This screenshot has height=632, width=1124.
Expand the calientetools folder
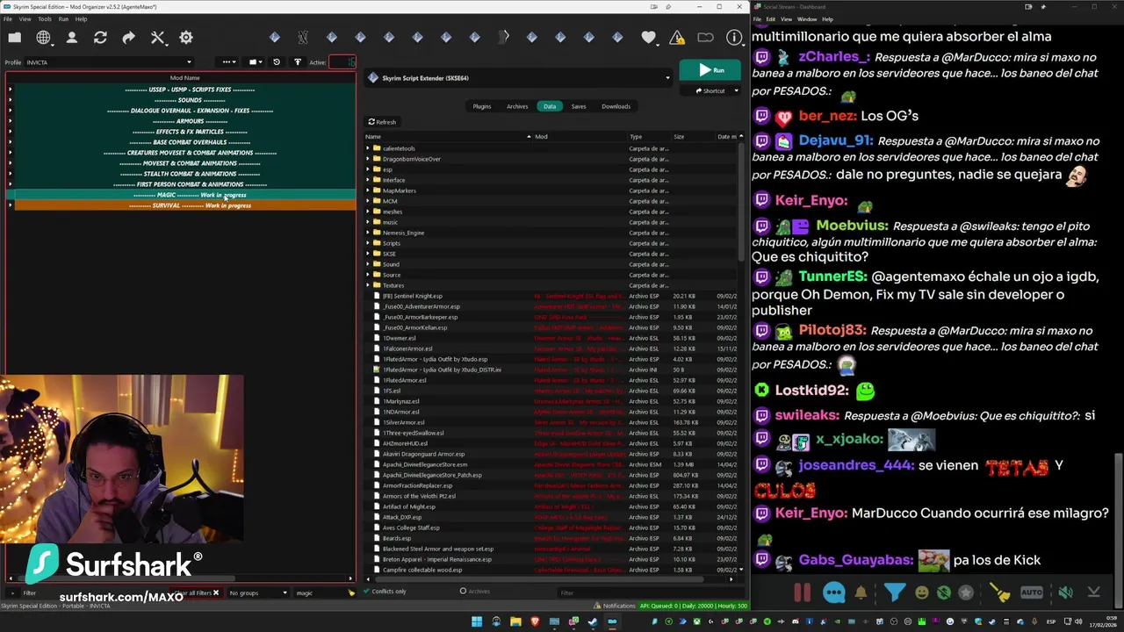[x=368, y=148]
